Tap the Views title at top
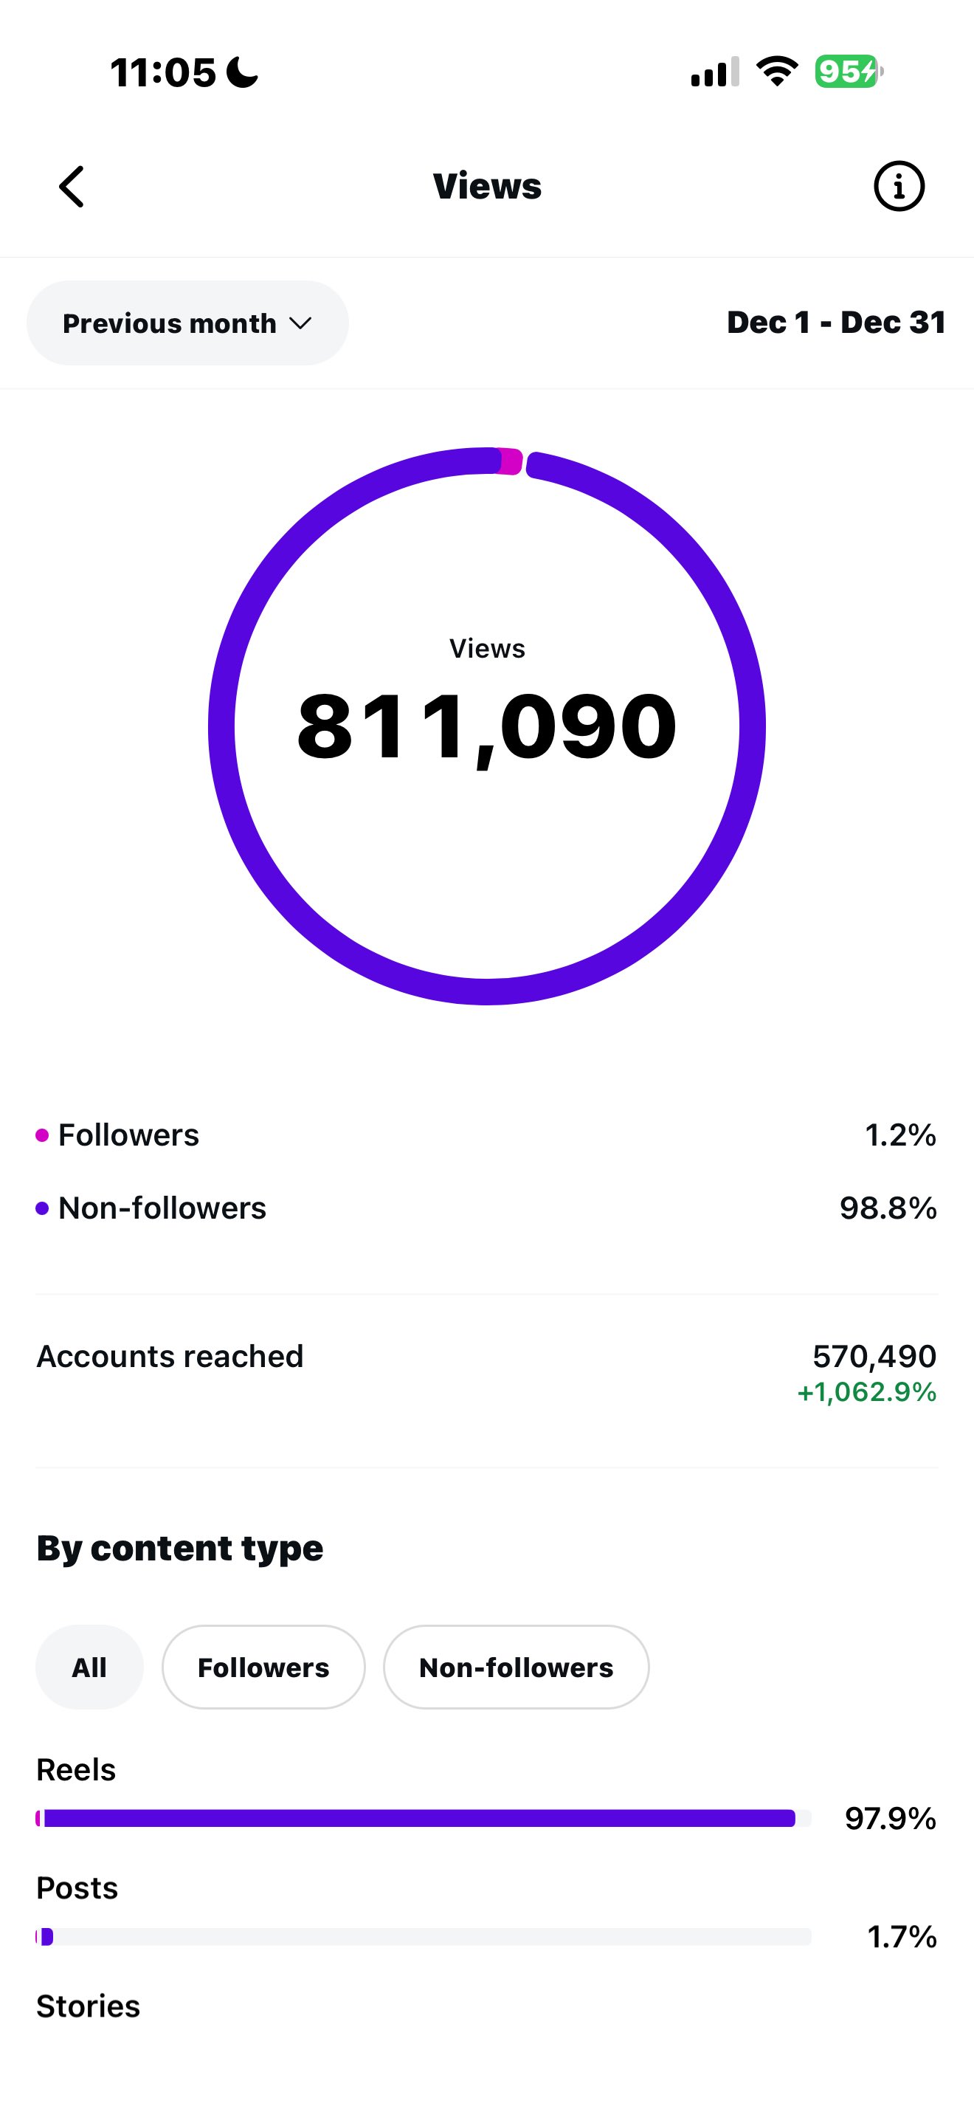 coord(487,186)
